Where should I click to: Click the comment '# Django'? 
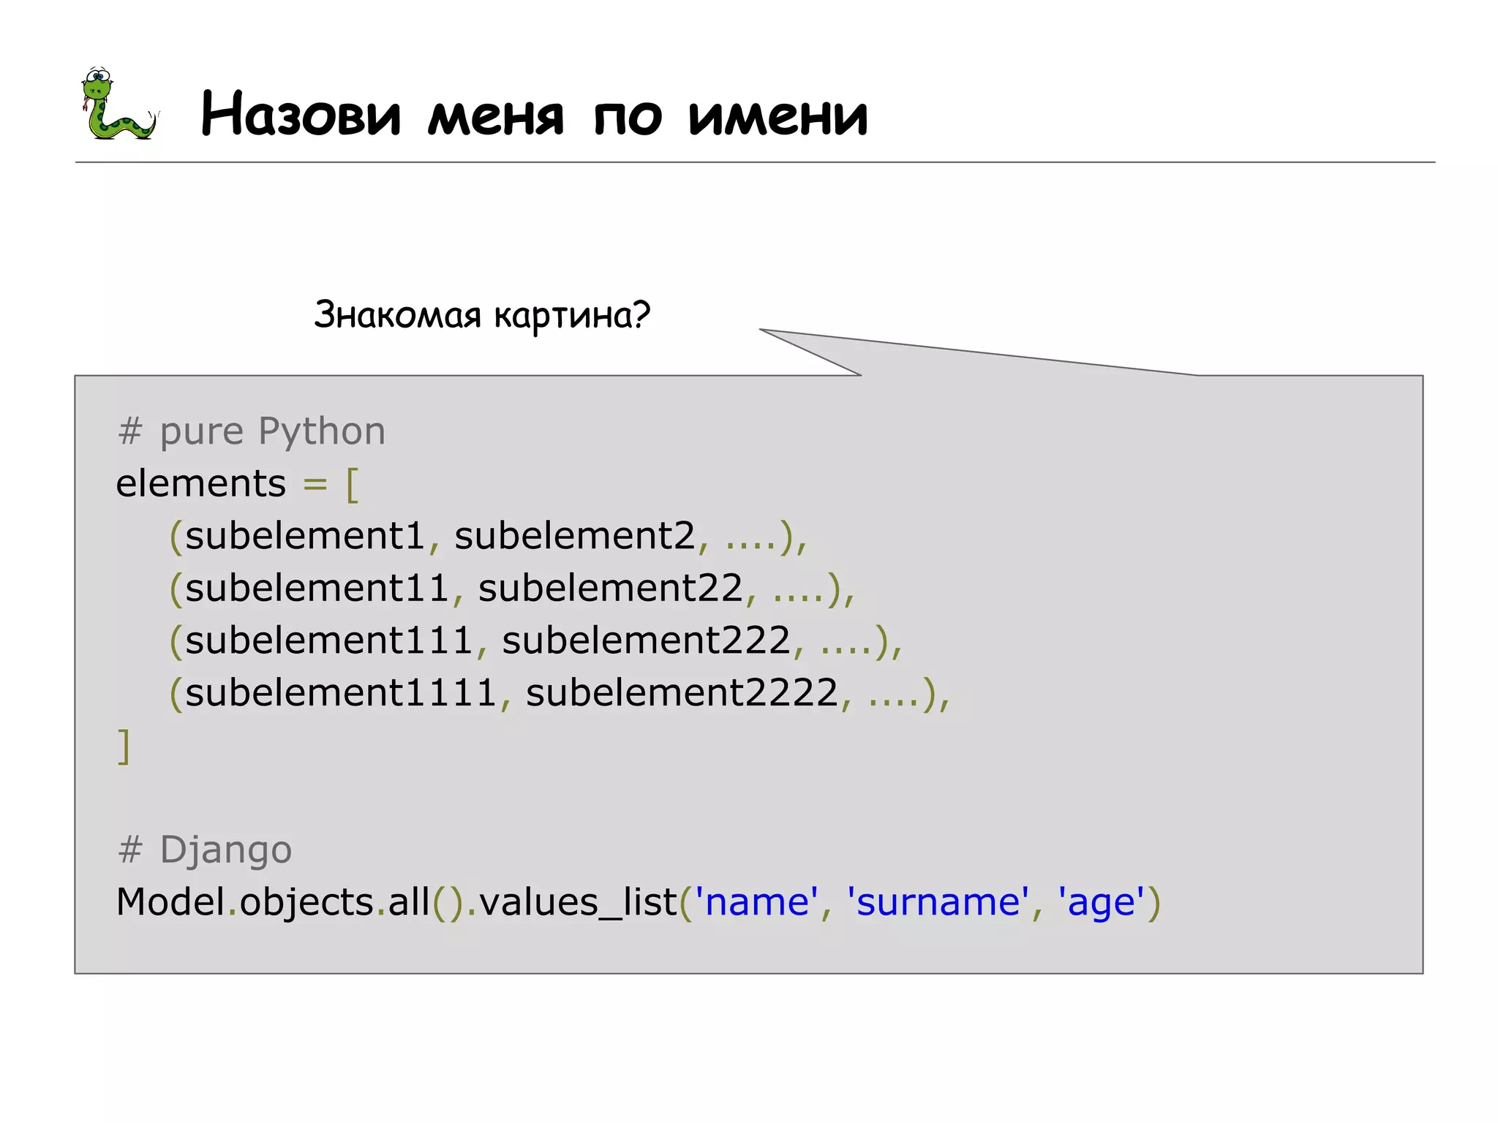tap(205, 850)
